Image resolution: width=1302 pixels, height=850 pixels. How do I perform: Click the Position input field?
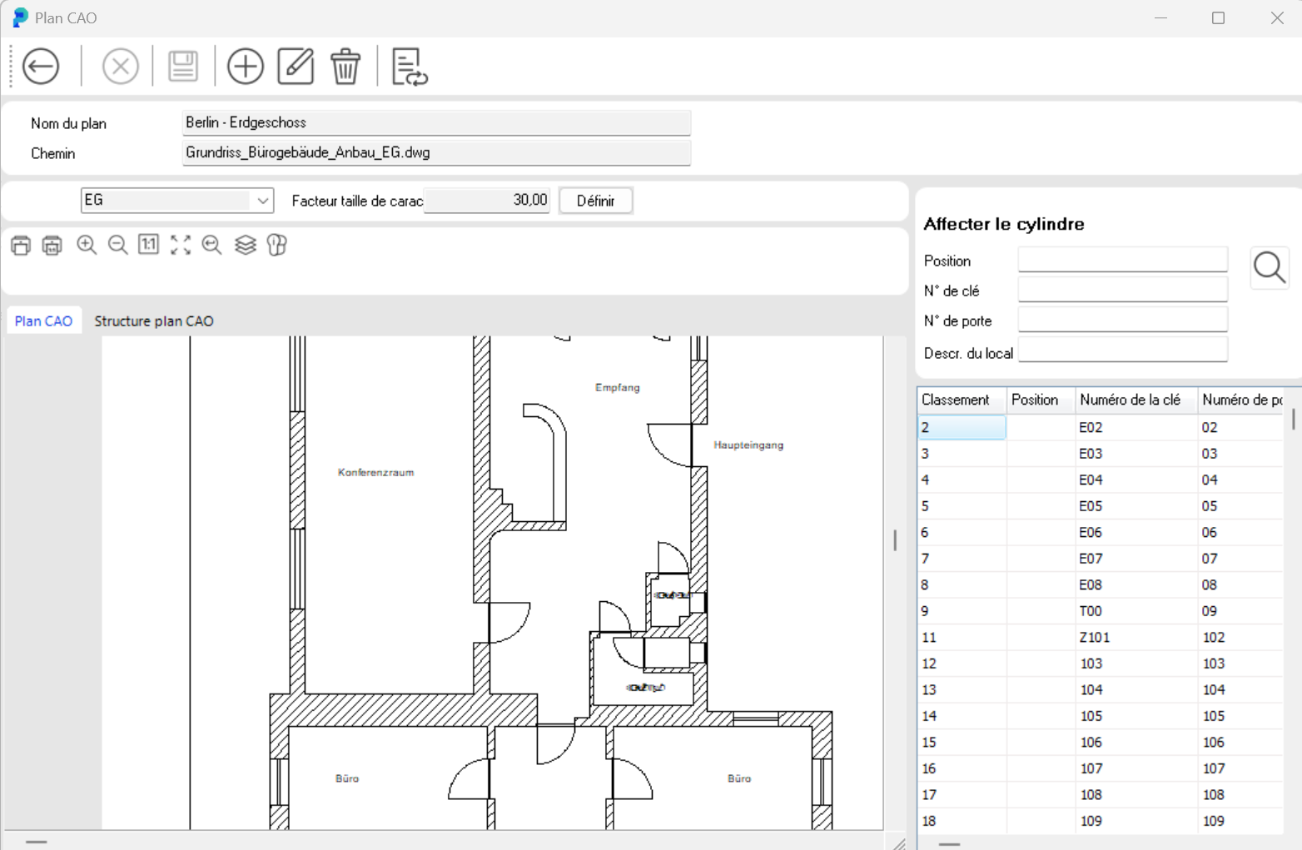pos(1122,261)
